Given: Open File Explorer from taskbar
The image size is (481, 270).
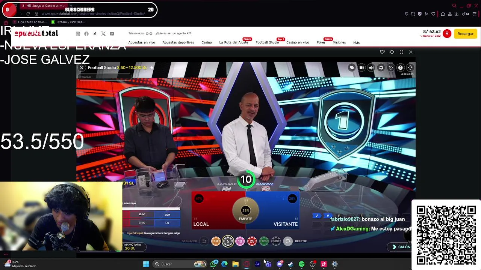Looking at the screenshot, I should [235, 264].
